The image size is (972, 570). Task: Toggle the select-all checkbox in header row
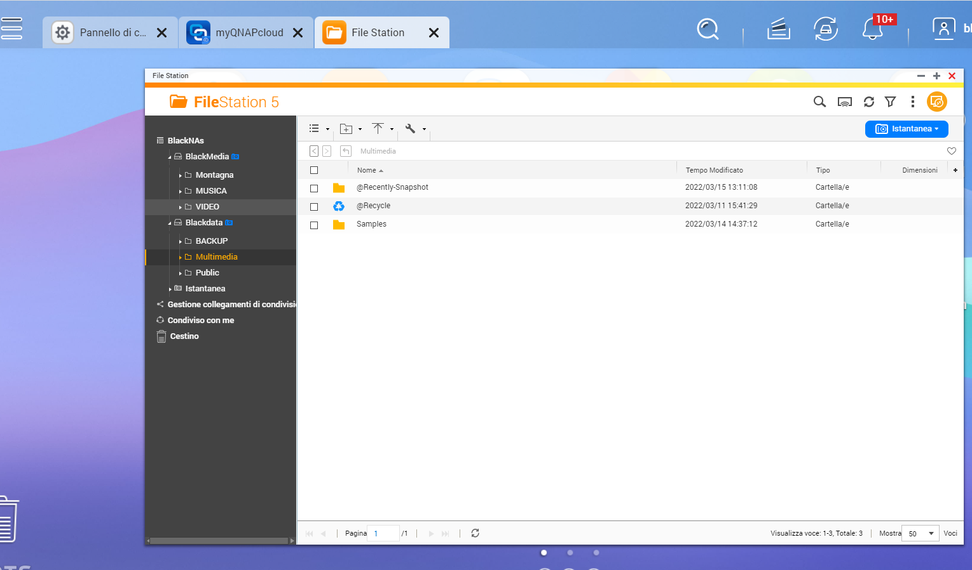click(x=314, y=170)
